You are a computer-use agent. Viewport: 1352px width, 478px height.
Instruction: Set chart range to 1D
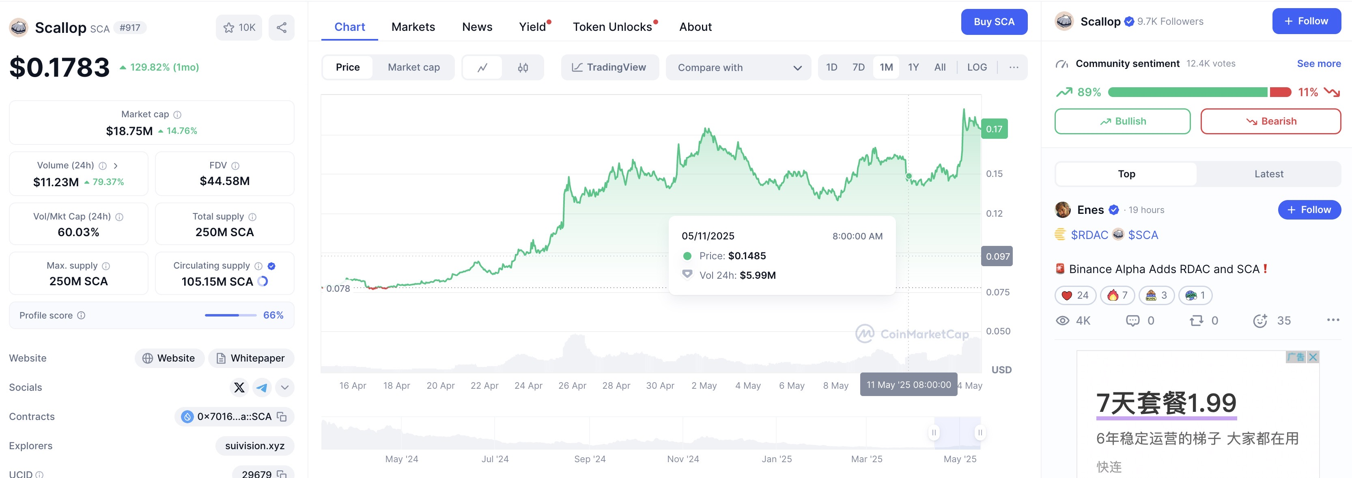(x=831, y=67)
